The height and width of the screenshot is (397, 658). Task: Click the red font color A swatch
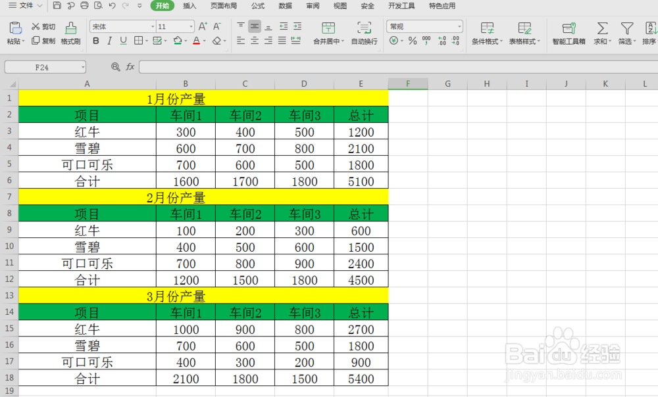pos(196,41)
